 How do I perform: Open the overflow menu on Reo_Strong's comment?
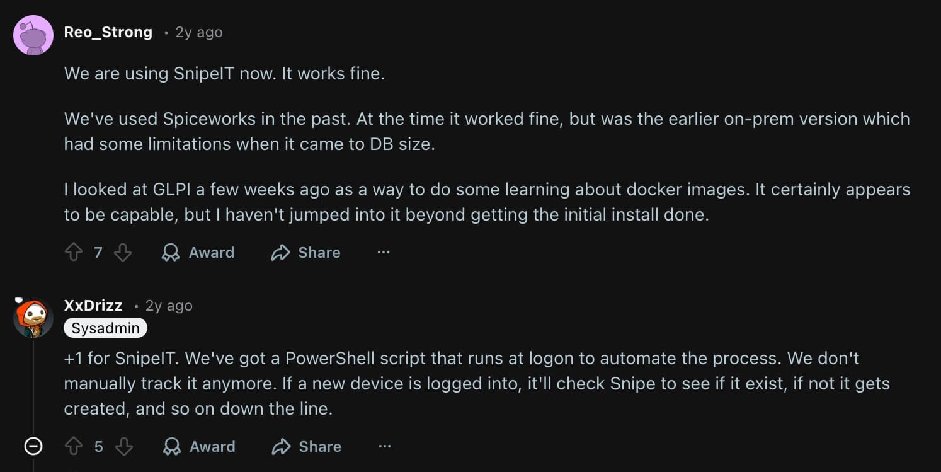click(384, 252)
